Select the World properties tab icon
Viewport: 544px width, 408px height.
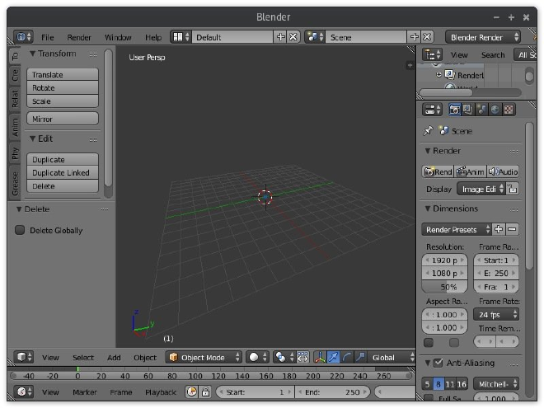coord(495,110)
